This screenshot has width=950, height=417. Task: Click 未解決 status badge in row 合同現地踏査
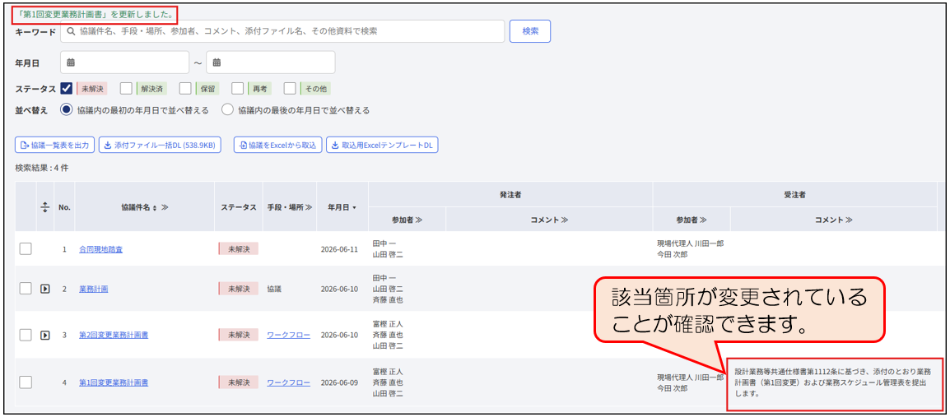238,248
